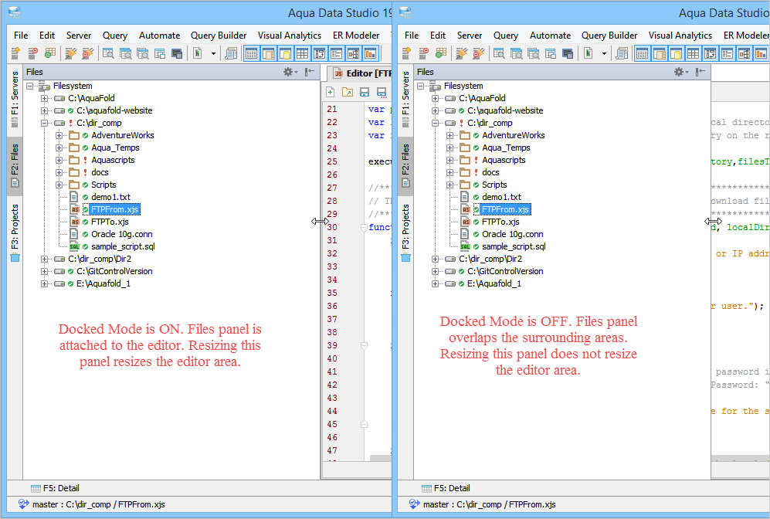Viewport: 770px width, 519px height.
Task: Click the unregister server icon in left window
Action: point(32,53)
